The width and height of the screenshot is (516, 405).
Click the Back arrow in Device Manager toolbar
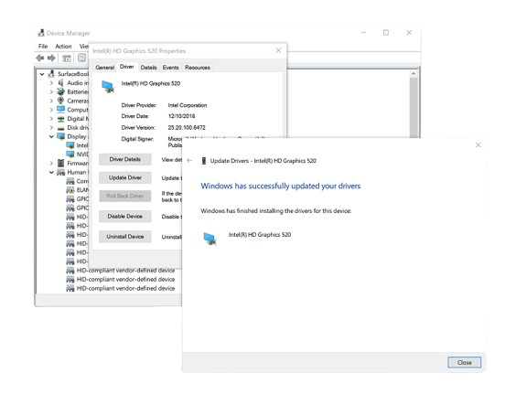(x=40, y=59)
